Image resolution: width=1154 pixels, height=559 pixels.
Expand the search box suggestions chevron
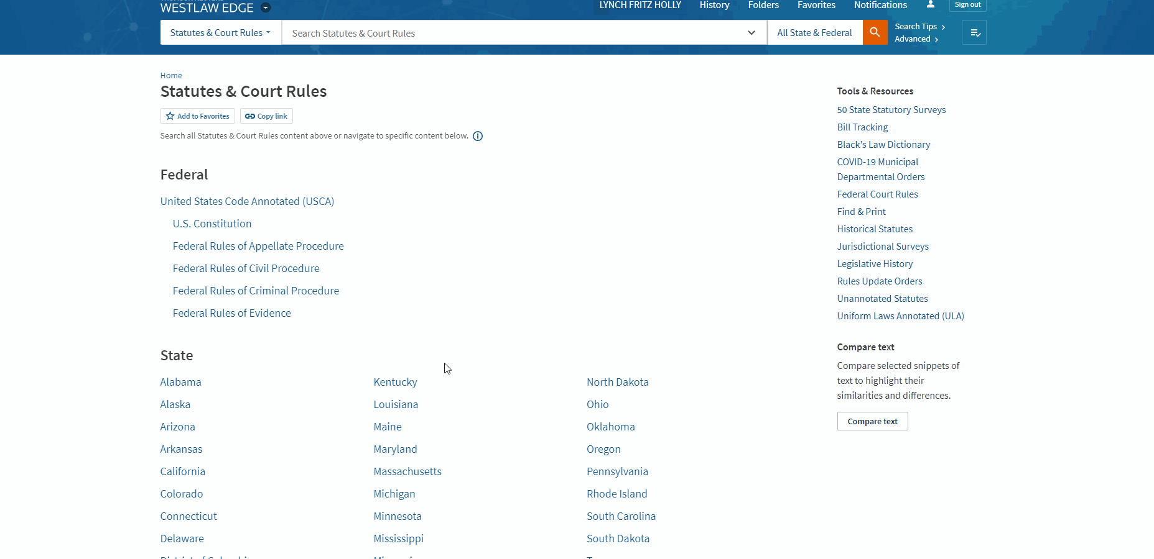[x=751, y=33]
